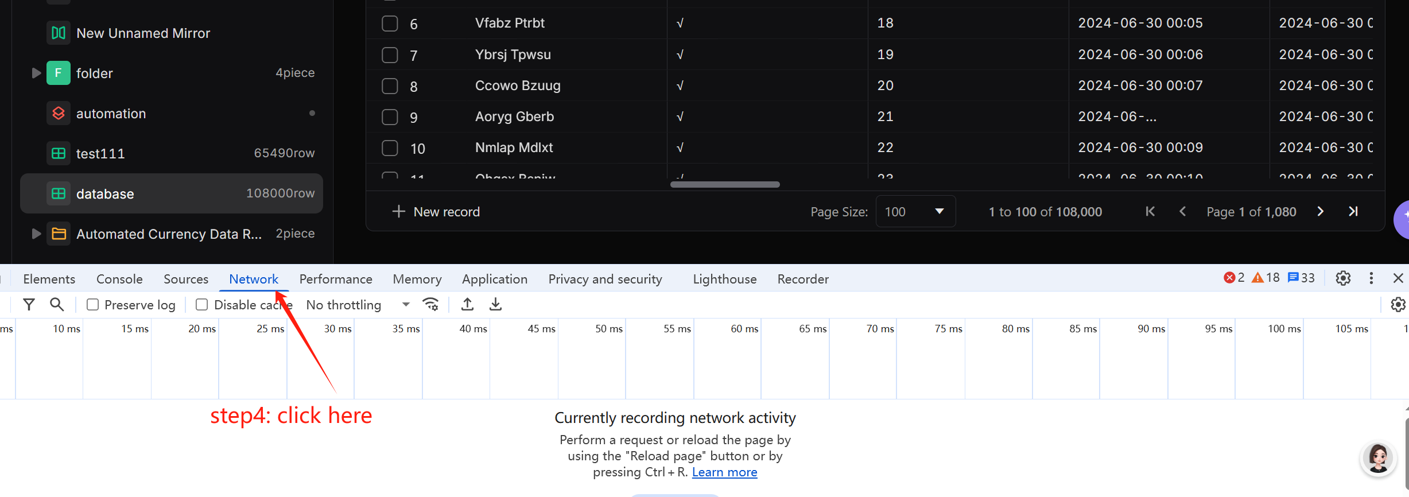Click the import HAR upload icon
This screenshot has width=1409, height=497.
pyautogui.click(x=468, y=305)
